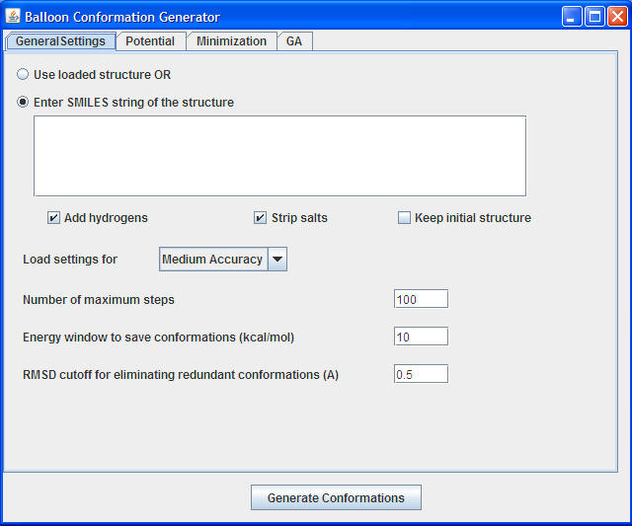The width and height of the screenshot is (632, 526).
Task: Close the Balloon Conformation Generator window
Action: (x=617, y=17)
